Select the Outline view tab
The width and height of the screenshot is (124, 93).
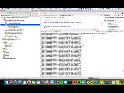pyautogui.click(x=107, y=16)
